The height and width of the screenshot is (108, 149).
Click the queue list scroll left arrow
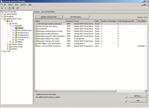(36, 91)
